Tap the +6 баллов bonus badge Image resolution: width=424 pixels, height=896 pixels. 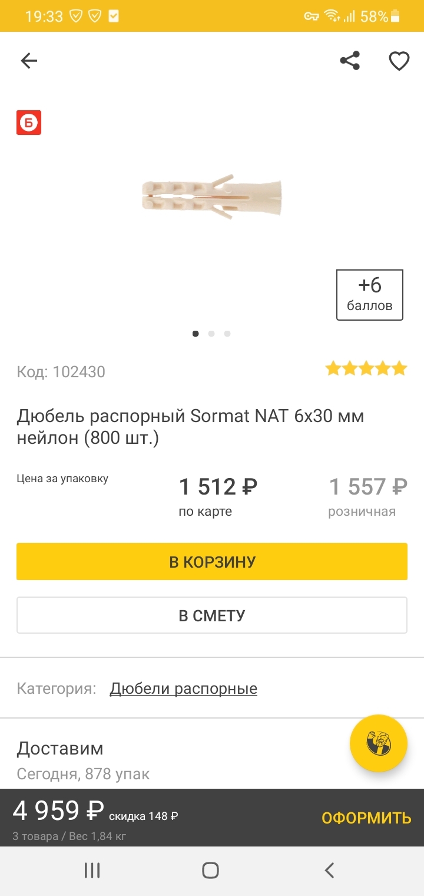[369, 295]
